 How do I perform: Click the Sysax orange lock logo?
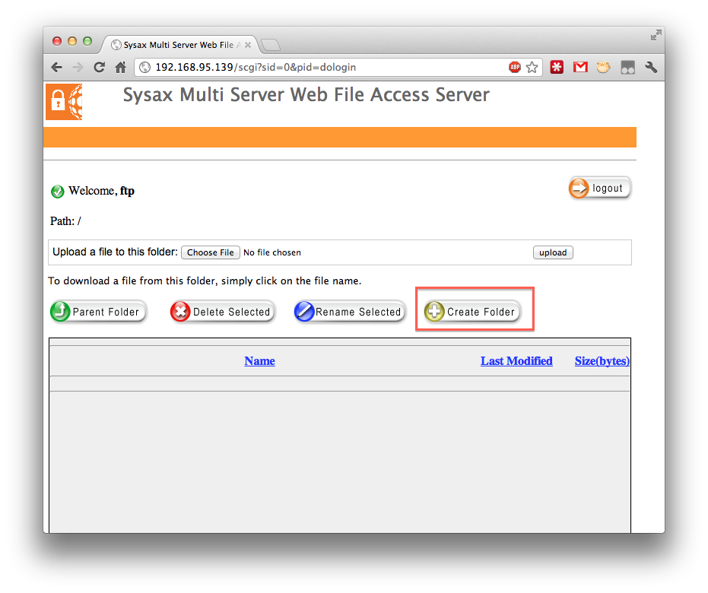[64, 102]
